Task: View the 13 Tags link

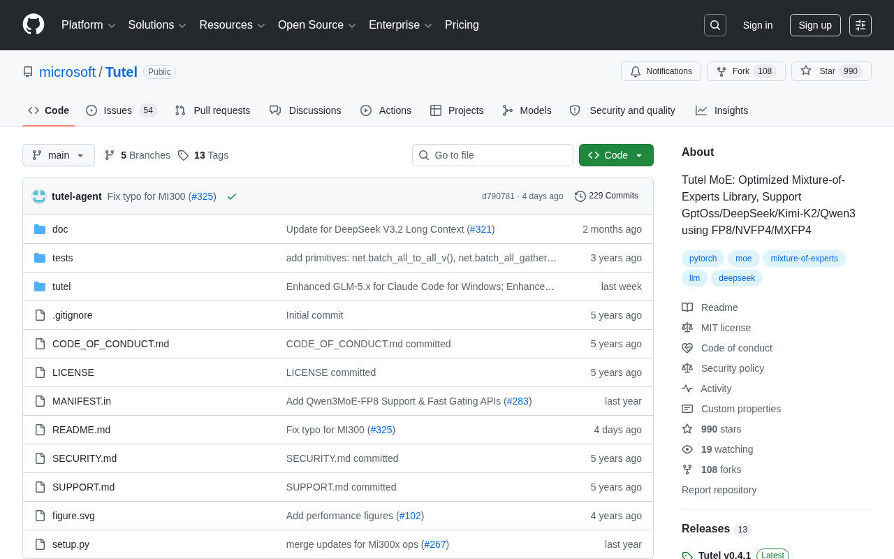Action: point(203,155)
